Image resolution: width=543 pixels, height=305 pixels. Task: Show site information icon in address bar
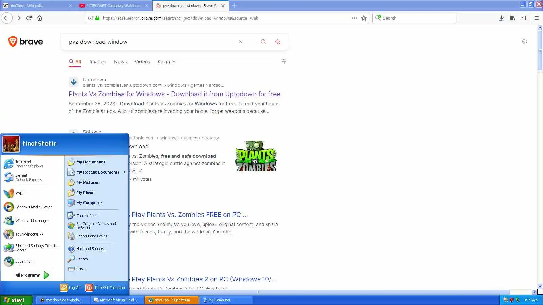tap(91, 18)
